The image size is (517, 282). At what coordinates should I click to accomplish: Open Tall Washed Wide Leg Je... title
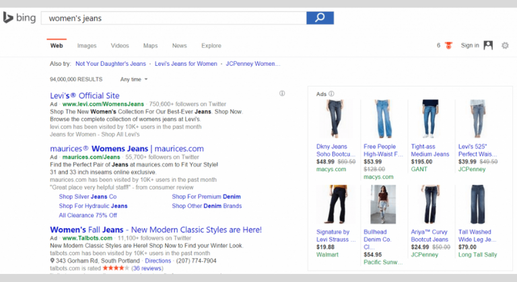(x=477, y=236)
